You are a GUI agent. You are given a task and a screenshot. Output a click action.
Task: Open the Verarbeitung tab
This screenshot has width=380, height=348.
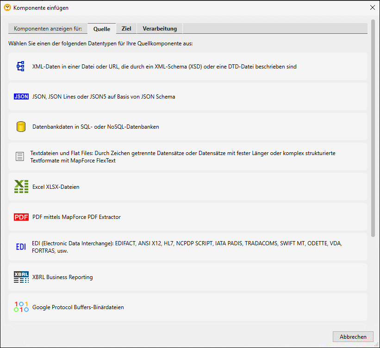(x=160, y=29)
